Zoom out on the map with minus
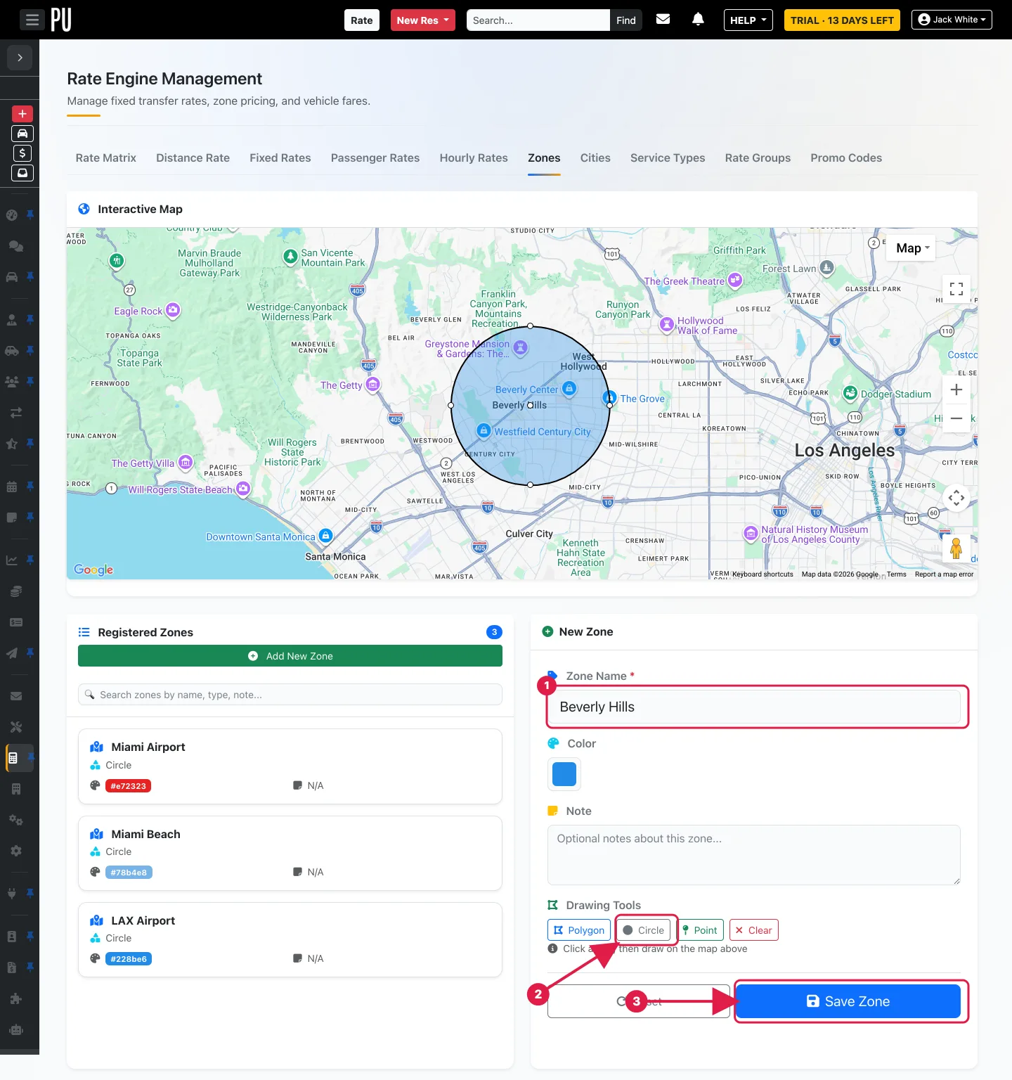The image size is (1012, 1080). [x=956, y=418]
